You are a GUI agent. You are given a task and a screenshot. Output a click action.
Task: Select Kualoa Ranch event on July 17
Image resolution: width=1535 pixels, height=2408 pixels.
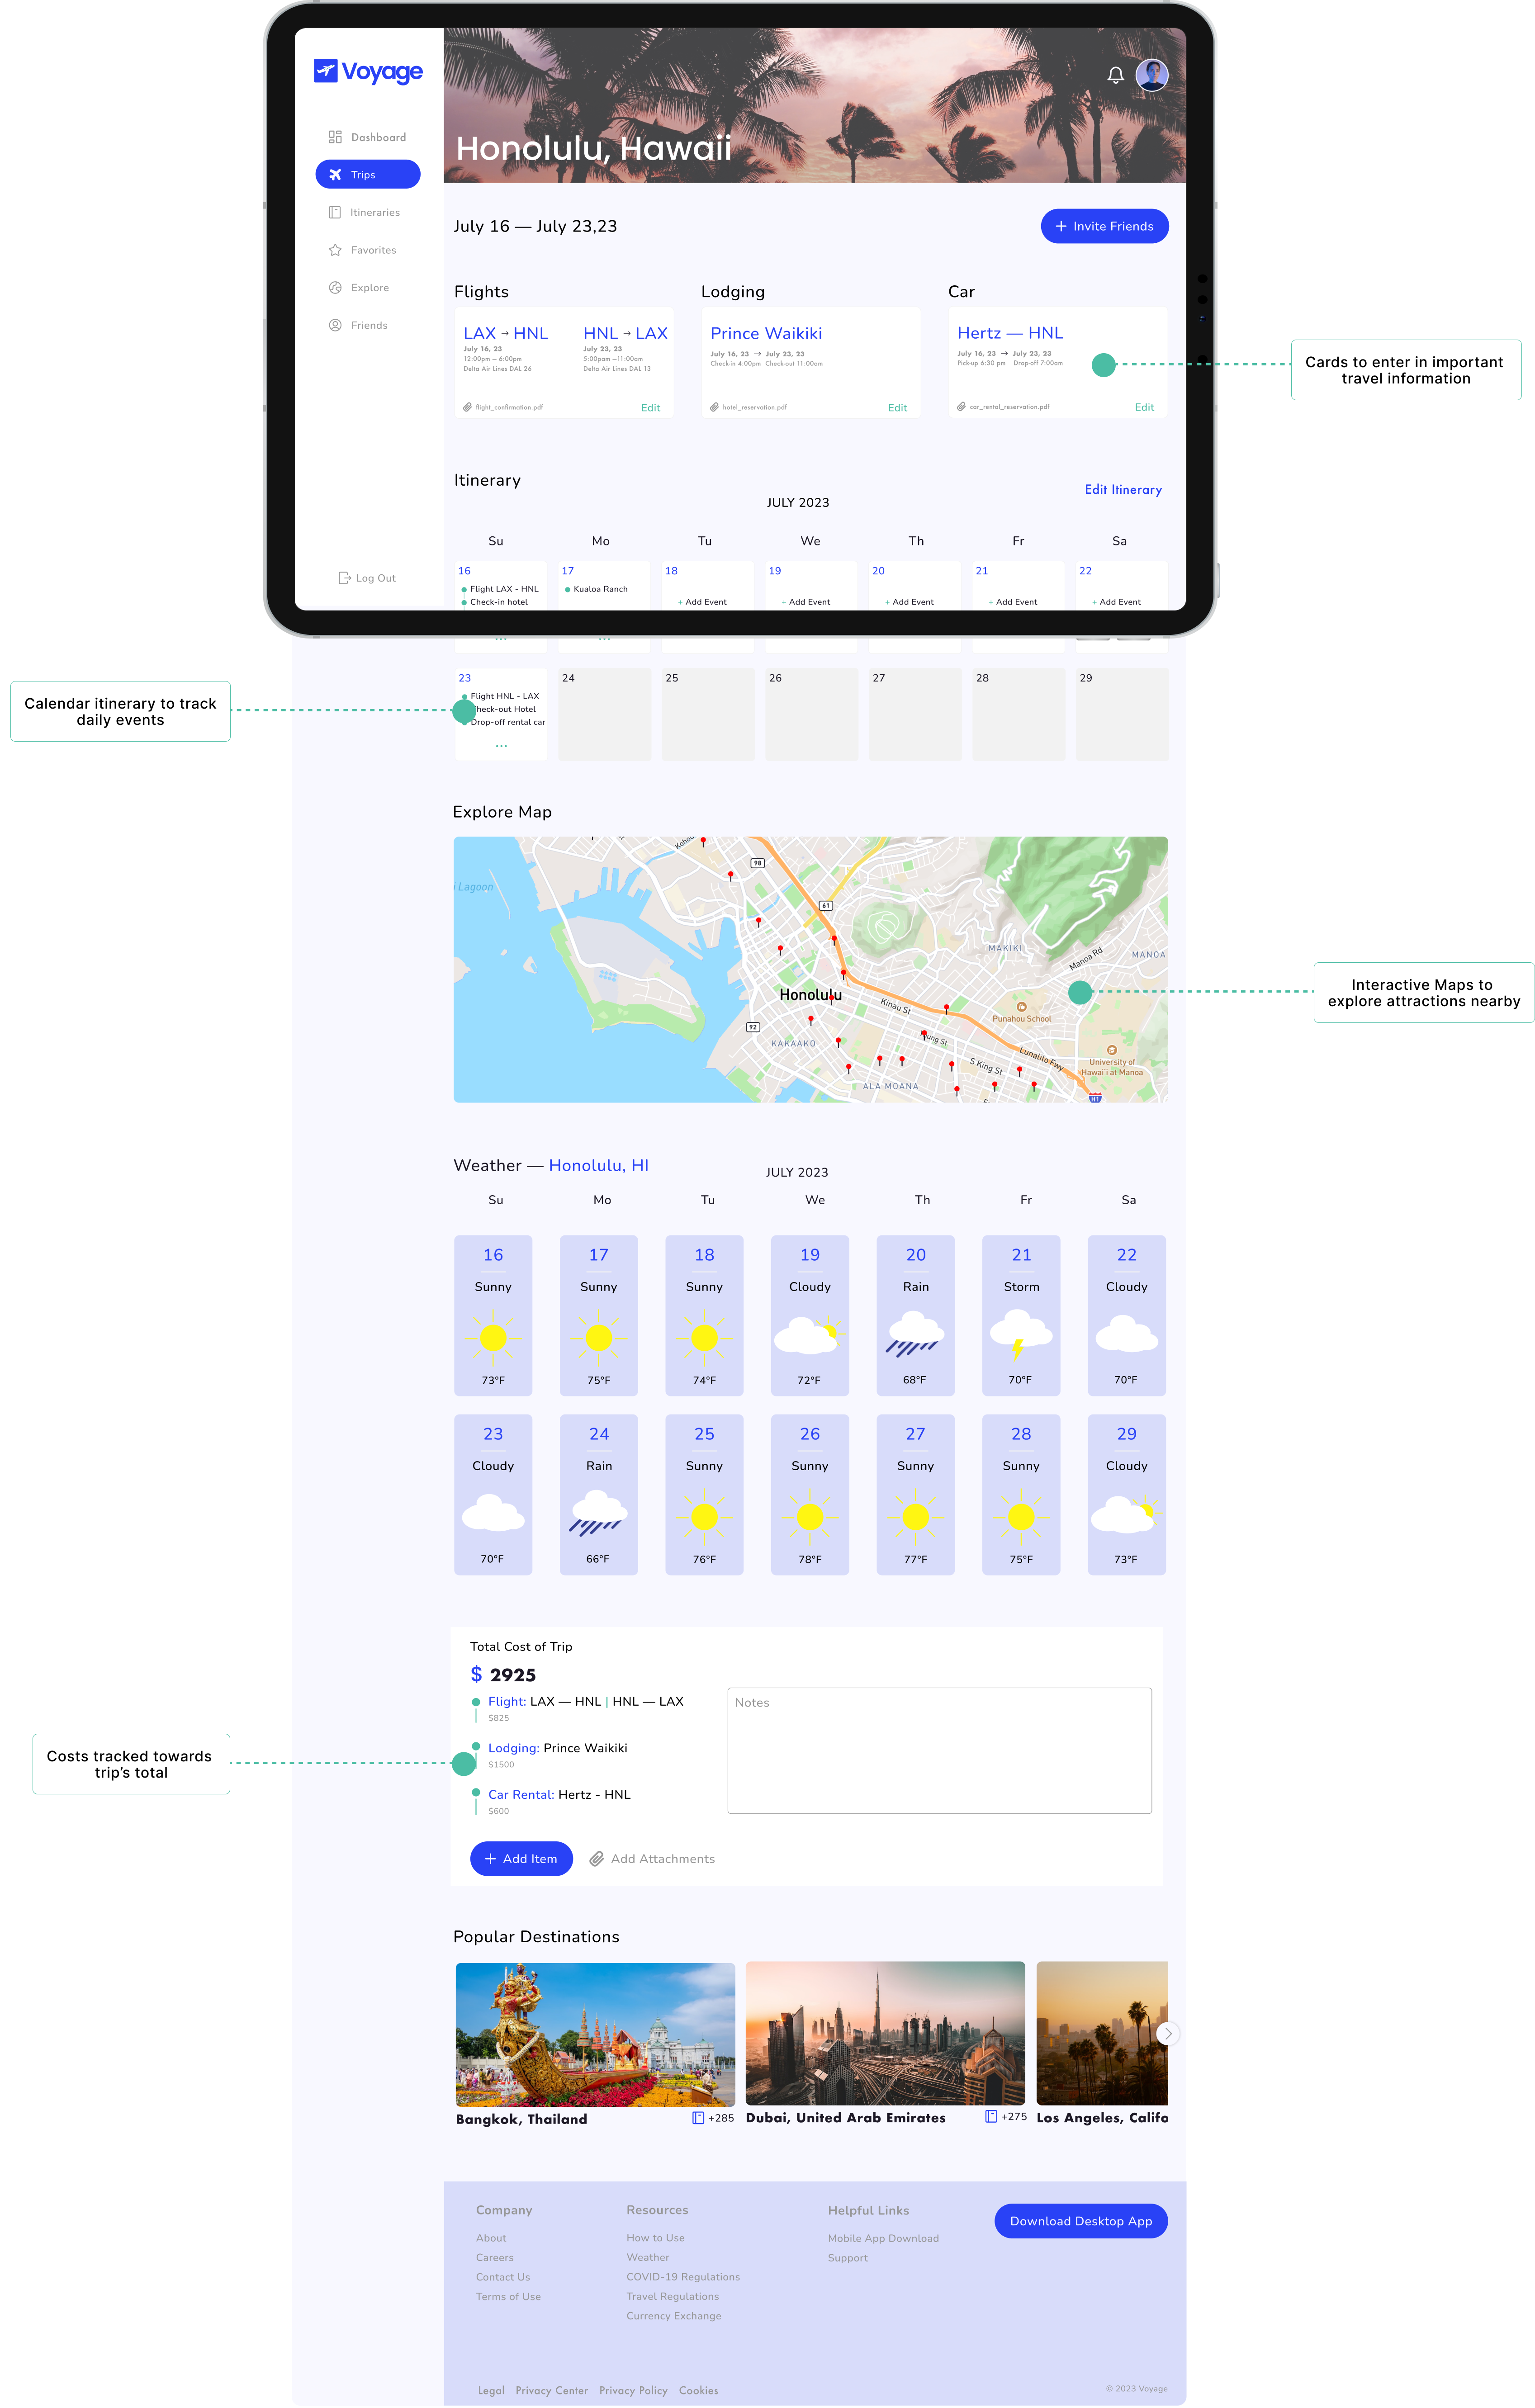596,589
